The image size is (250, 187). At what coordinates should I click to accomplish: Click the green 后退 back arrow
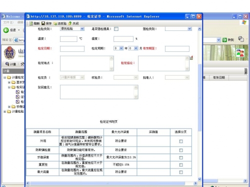pos(6,30)
